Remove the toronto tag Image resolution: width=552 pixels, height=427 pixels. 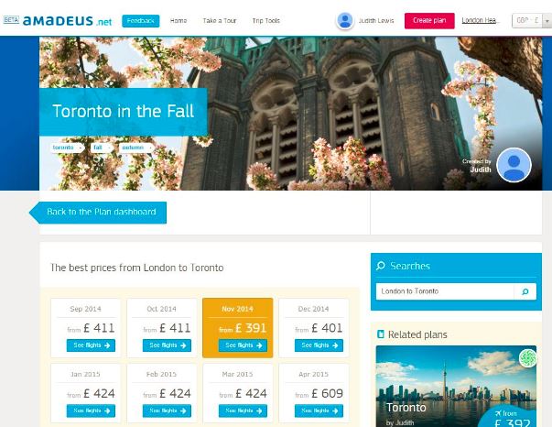[81, 148]
